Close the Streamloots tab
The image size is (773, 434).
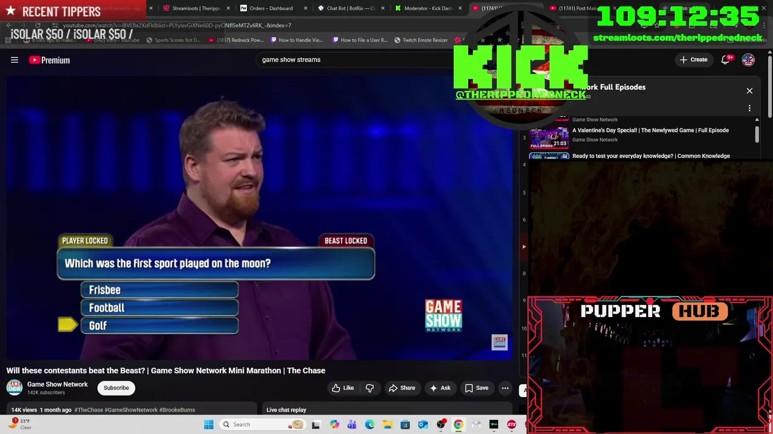coord(228,8)
